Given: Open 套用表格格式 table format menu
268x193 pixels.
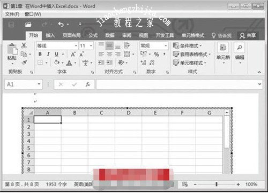Looking at the screenshot, I should pos(192,54).
